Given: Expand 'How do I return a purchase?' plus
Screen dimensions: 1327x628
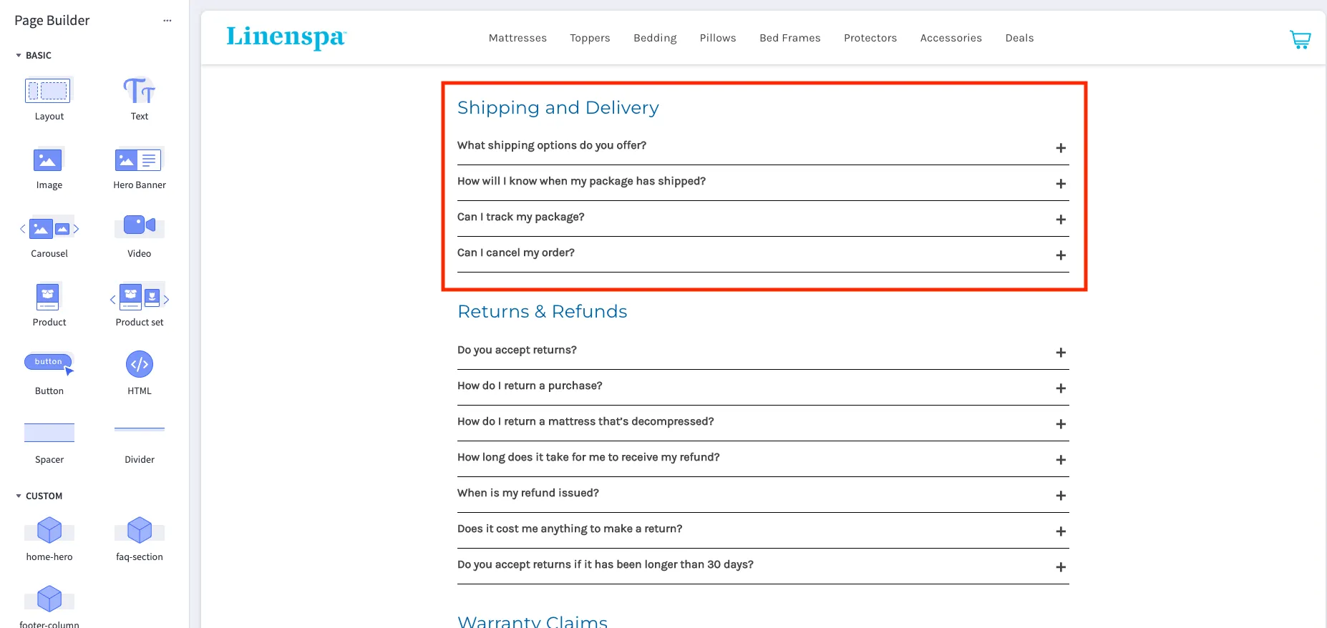Looking at the screenshot, I should pos(1061,388).
